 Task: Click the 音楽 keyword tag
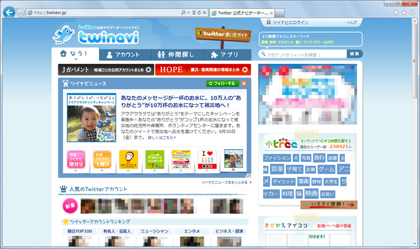pyautogui.click(x=277, y=169)
